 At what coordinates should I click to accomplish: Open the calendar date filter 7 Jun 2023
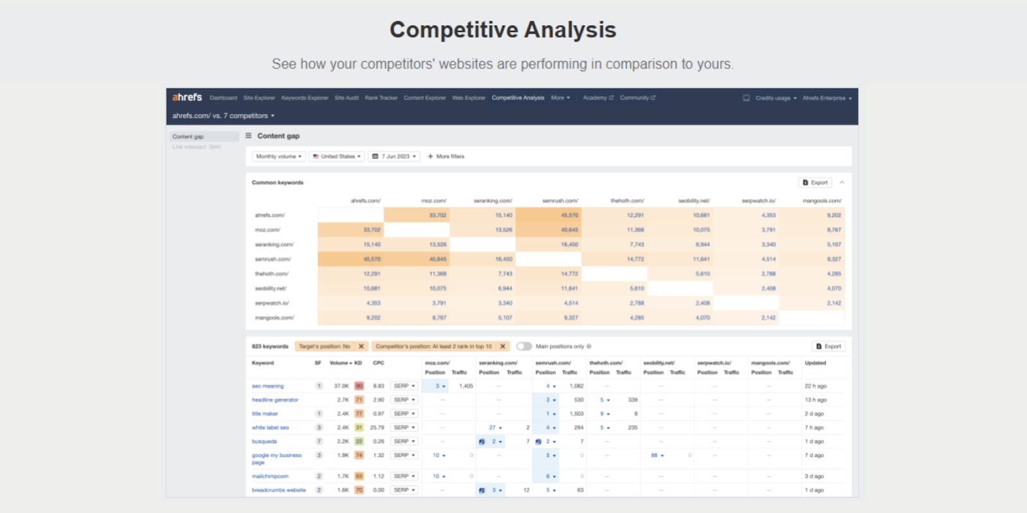pyautogui.click(x=394, y=156)
